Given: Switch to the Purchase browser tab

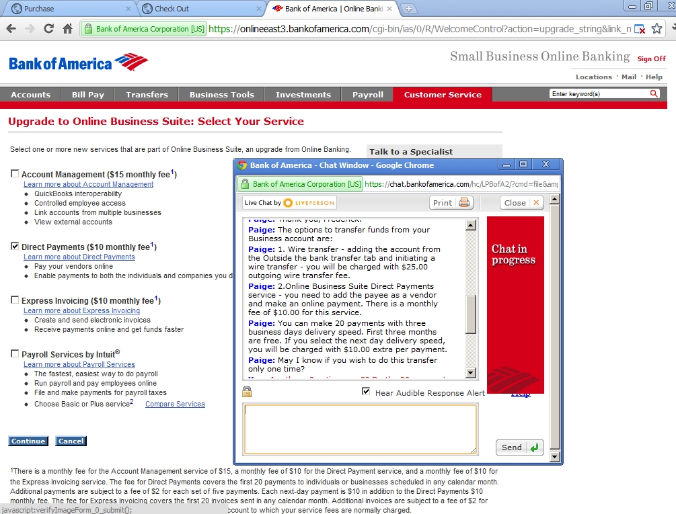Looking at the screenshot, I should tap(69, 9).
